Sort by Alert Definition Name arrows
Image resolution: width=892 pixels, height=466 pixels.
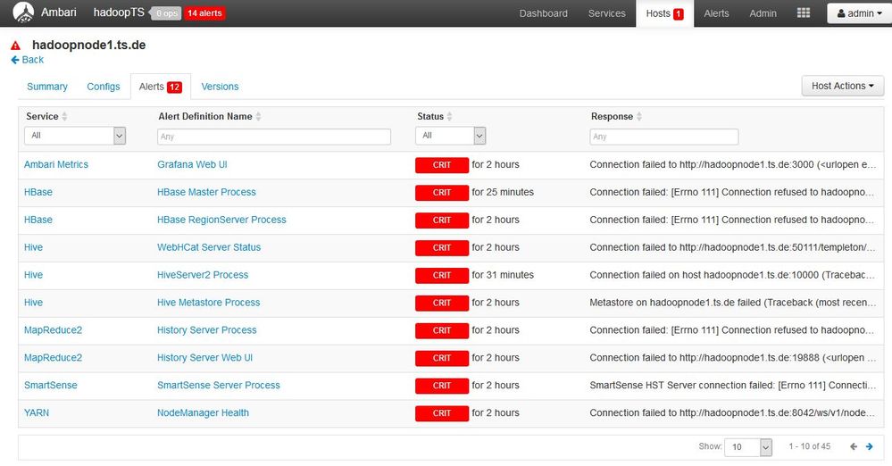pos(258,116)
